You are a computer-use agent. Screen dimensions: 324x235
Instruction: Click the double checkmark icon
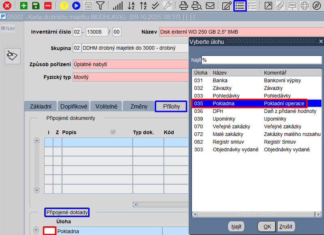(x=155, y=6)
